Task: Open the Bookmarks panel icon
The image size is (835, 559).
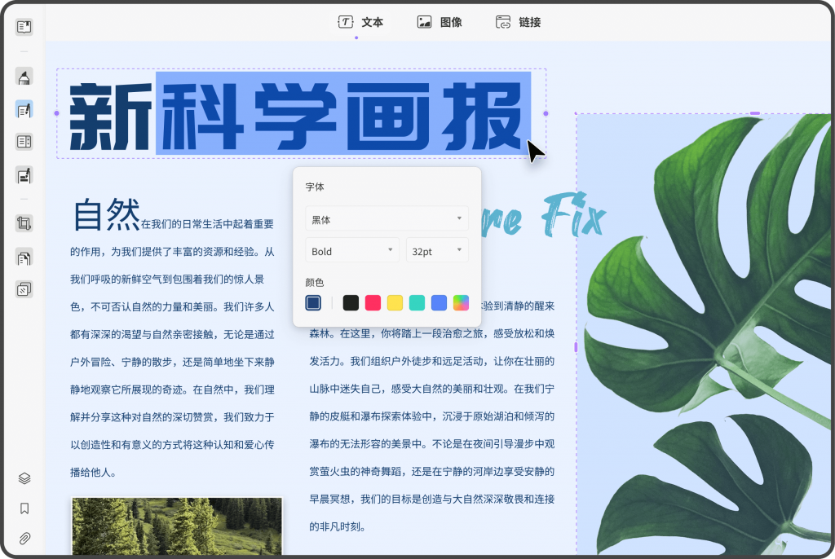Action: point(24,508)
